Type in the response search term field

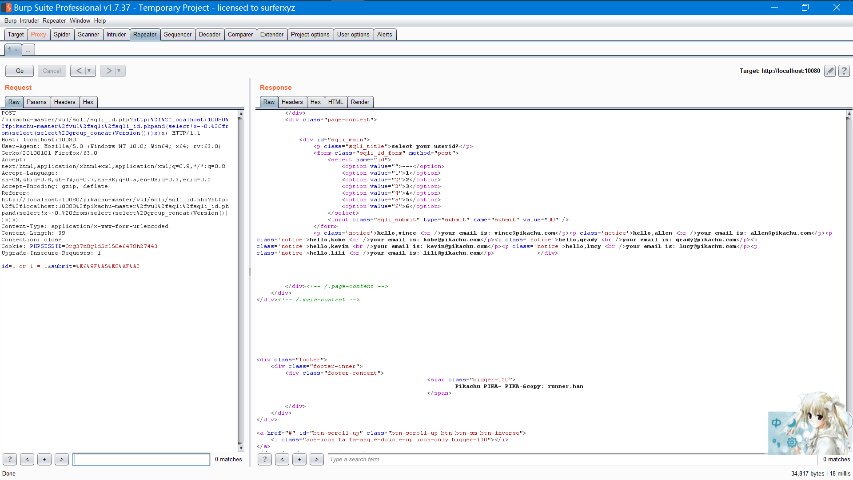(572, 459)
